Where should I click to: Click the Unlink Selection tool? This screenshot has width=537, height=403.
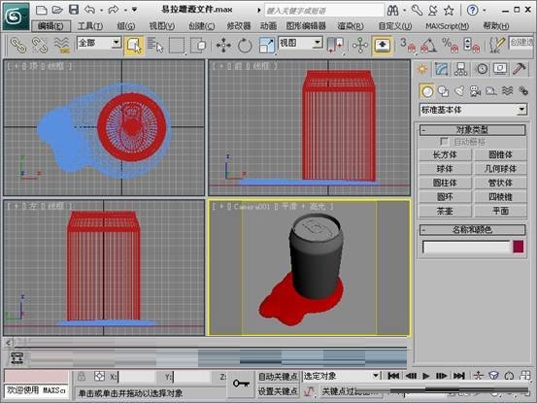[40, 46]
